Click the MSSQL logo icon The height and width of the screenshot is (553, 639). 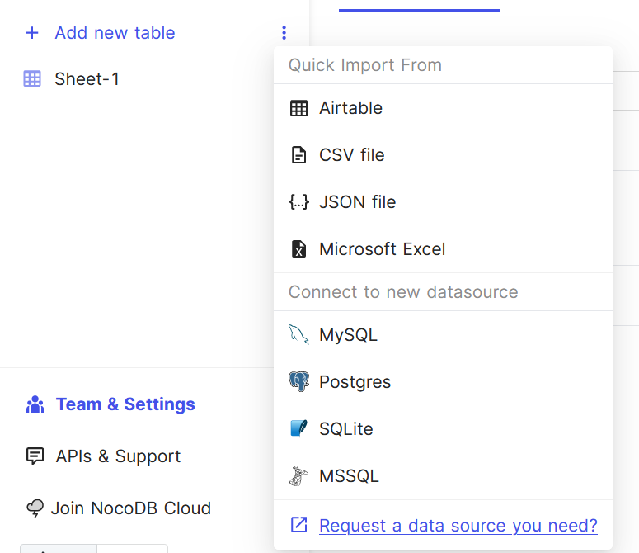coord(298,476)
